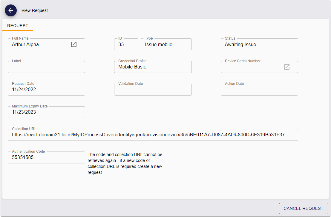Open Arthur Alpha's record via link icon
The width and height of the screenshot is (331, 217).
tap(74, 44)
